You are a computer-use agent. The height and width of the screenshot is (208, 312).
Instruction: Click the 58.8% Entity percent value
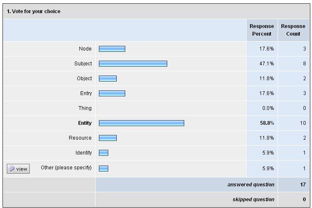tap(267, 123)
